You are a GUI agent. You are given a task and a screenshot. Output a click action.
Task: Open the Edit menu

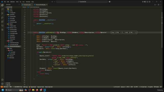coord(8,2)
